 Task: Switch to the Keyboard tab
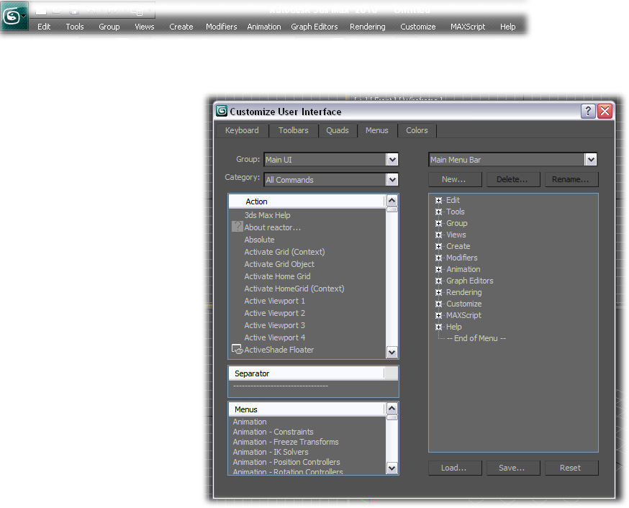[x=242, y=130]
